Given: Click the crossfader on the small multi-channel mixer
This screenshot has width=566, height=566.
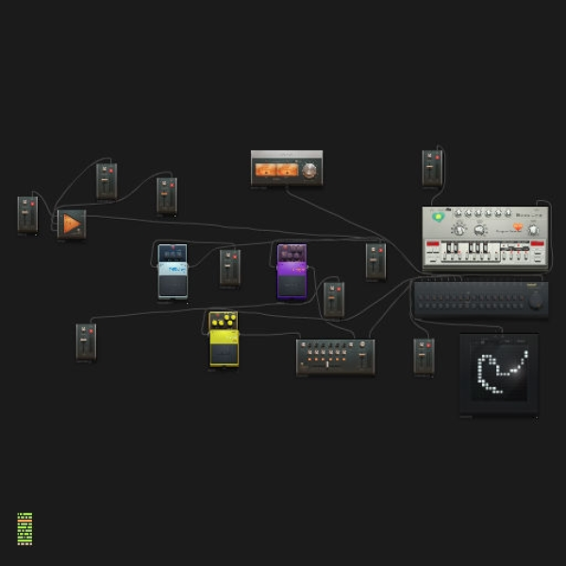Looking at the screenshot, I should (x=327, y=364).
